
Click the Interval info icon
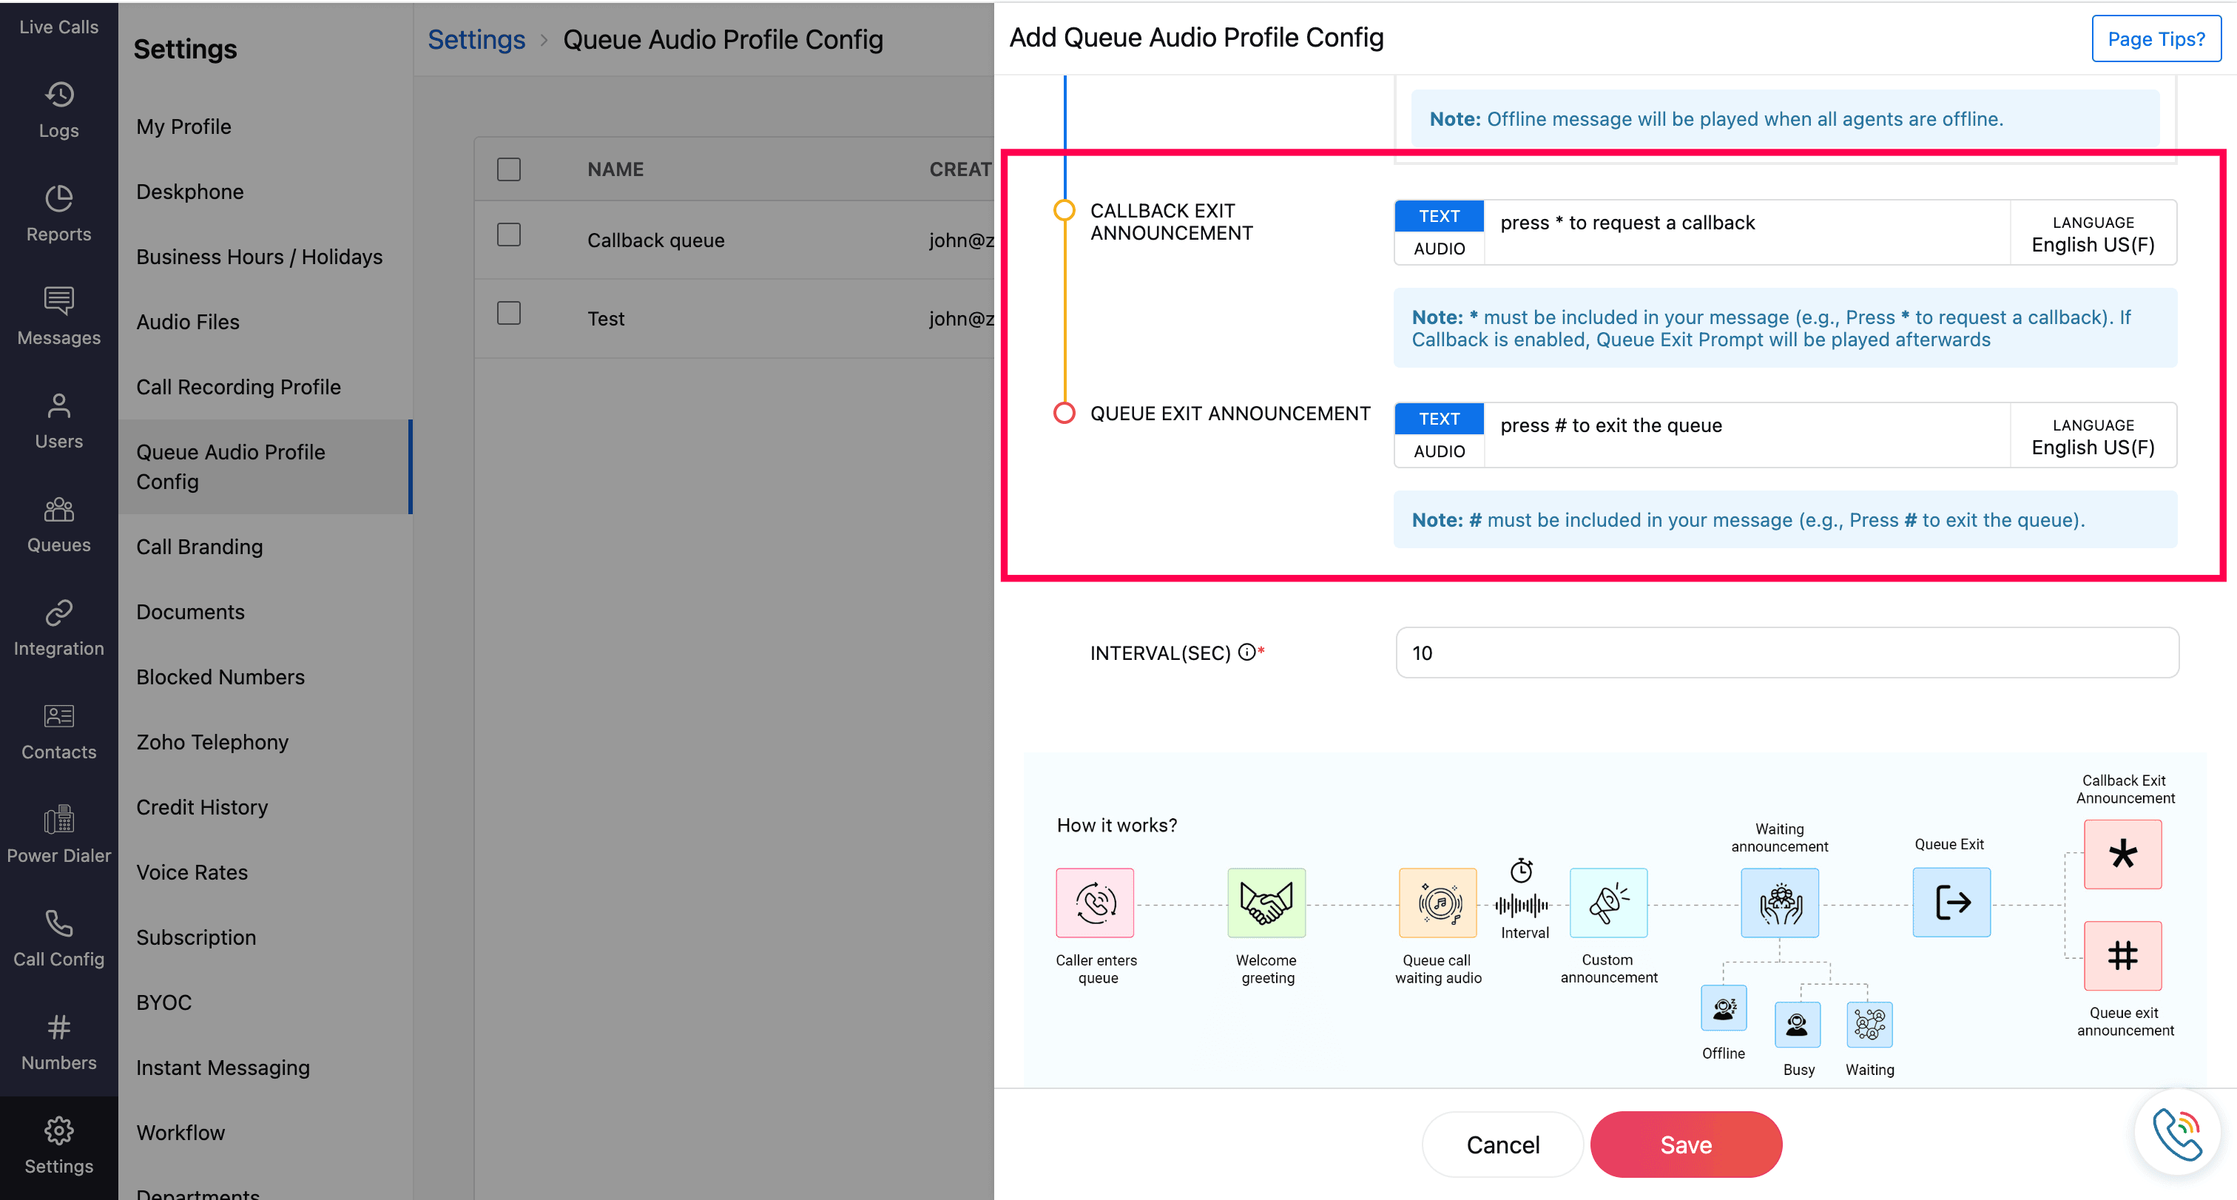(x=1246, y=652)
